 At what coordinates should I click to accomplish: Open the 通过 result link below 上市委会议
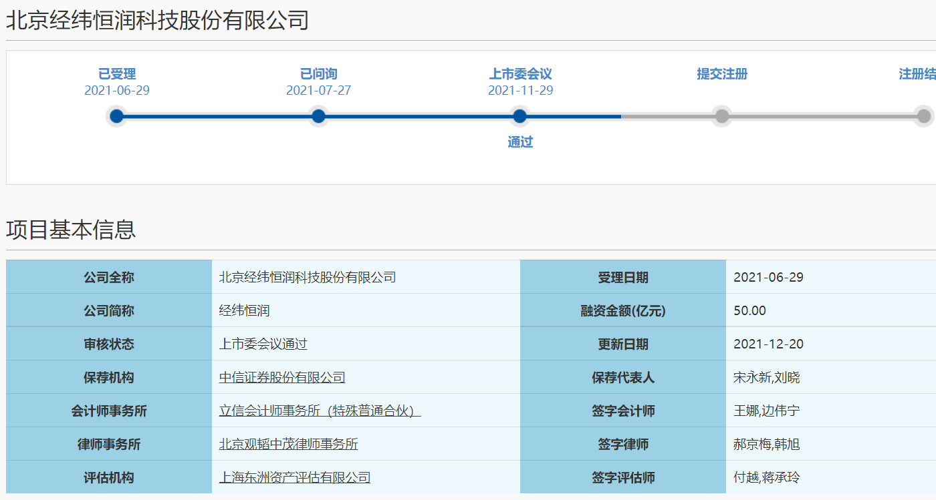click(520, 142)
